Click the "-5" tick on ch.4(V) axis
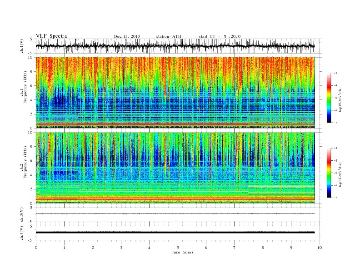The width and height of the screenshot is (360, 278). (30, 240)
